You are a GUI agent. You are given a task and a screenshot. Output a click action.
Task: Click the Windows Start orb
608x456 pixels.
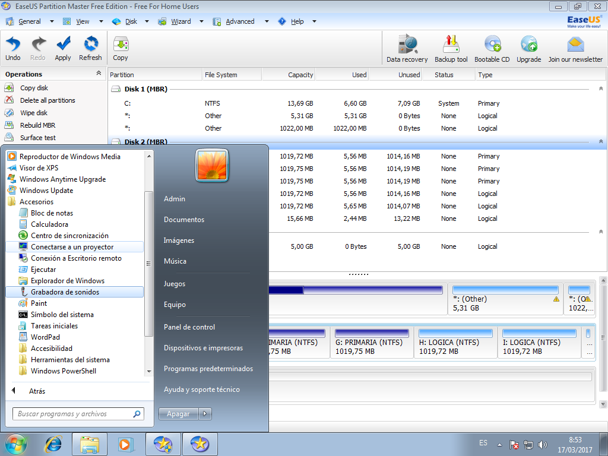(16, 444)
